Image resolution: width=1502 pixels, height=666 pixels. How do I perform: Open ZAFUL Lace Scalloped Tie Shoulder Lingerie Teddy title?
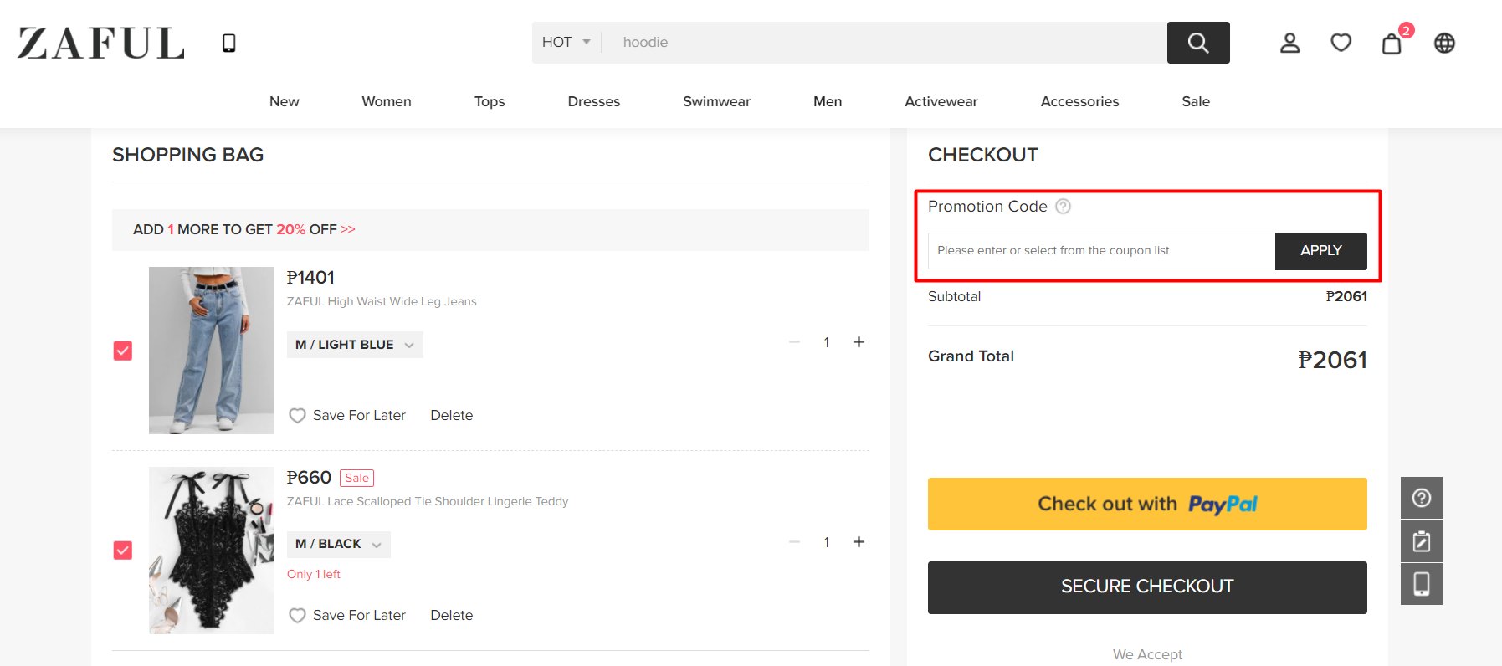tap(428, 501)
